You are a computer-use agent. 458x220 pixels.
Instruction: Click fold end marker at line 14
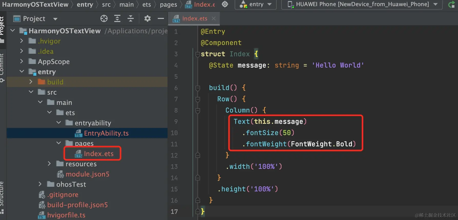point(197,178)
